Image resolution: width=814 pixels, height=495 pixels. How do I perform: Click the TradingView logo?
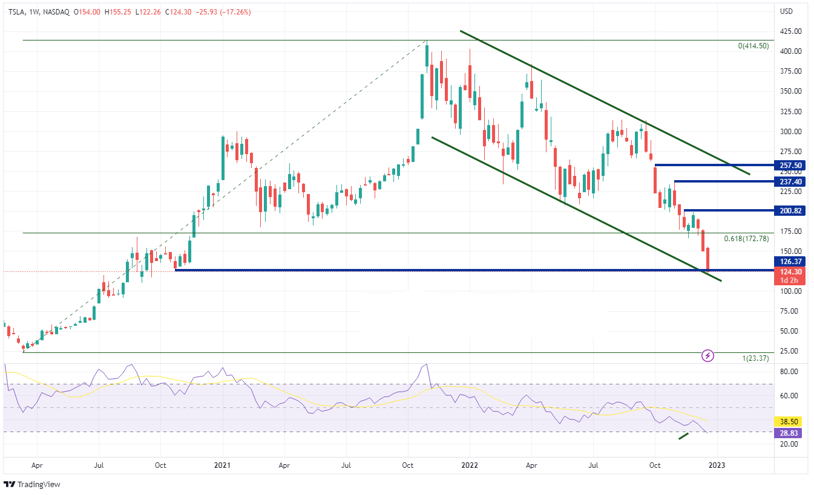(x=32, y=484)
